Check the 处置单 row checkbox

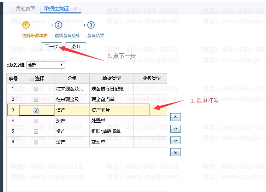tap(36, 121)
